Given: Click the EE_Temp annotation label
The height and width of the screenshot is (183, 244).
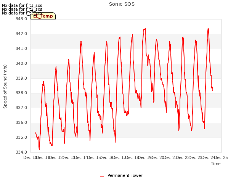Looking at the screenshot, I should 43,16.
